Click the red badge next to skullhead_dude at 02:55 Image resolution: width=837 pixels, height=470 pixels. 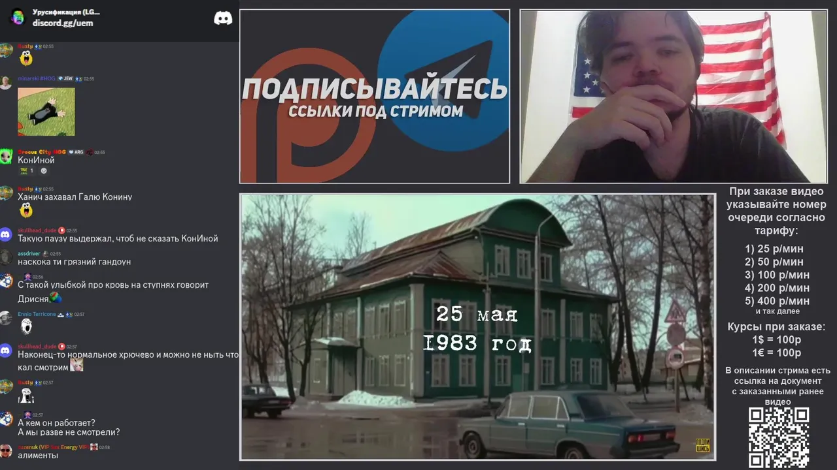(x=61, y=230)
